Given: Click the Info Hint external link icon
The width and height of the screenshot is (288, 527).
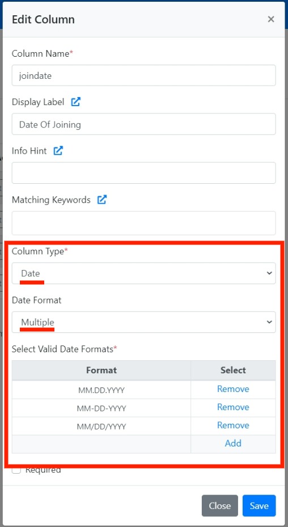Looking at the screenshot, I should pos(58,150).
